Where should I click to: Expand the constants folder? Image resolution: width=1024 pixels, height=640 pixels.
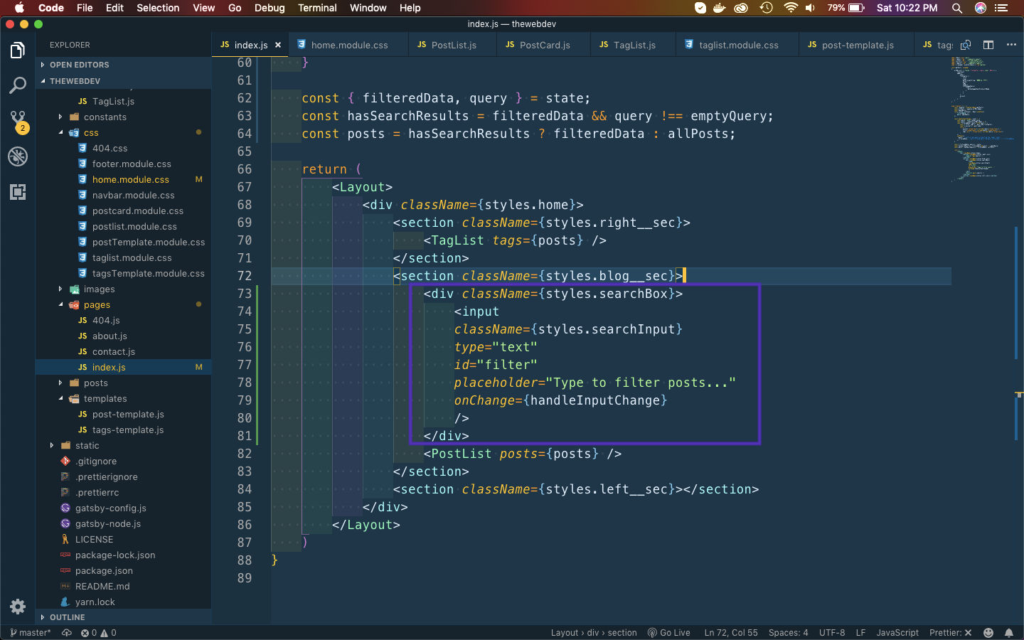point(123,117)
